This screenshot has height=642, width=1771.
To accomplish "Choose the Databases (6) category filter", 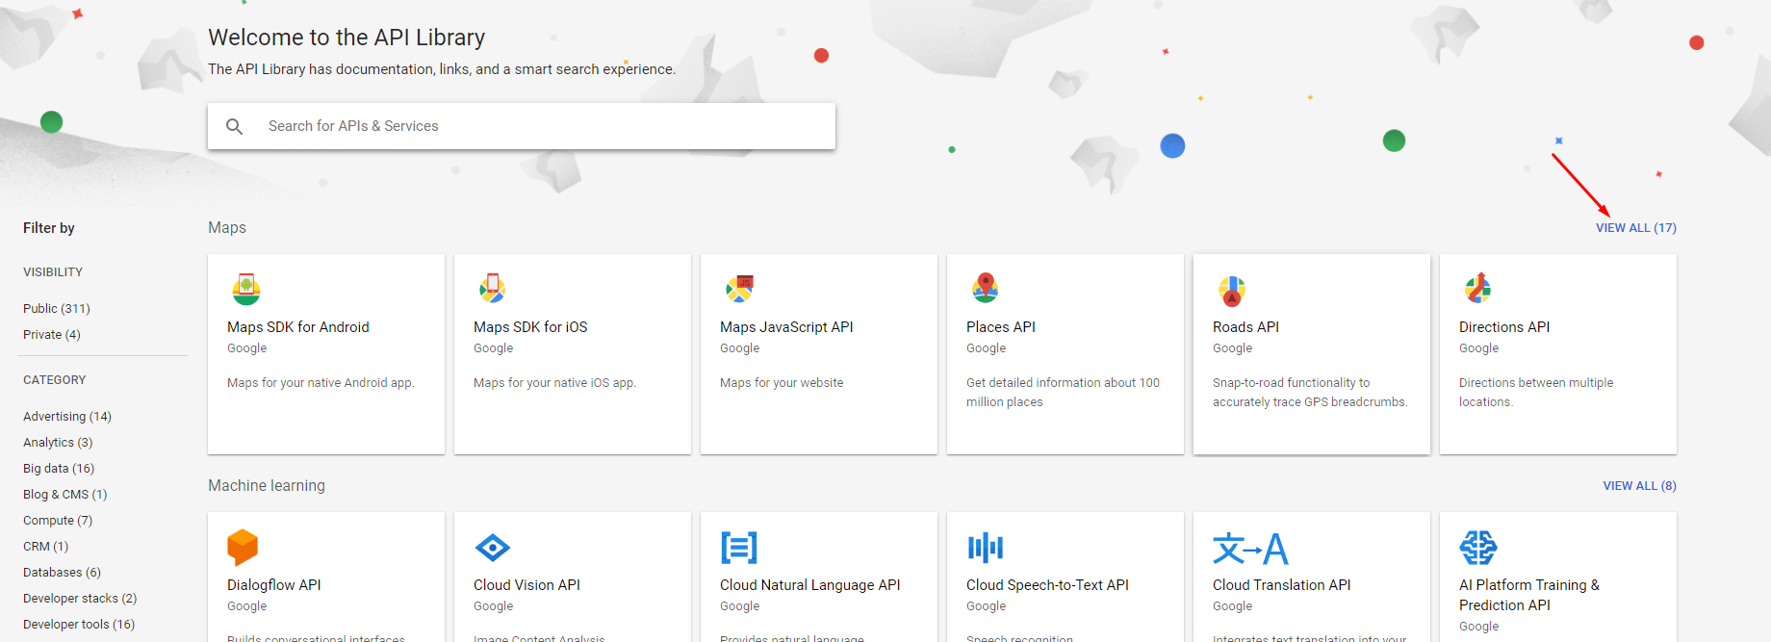I will 62,573.
